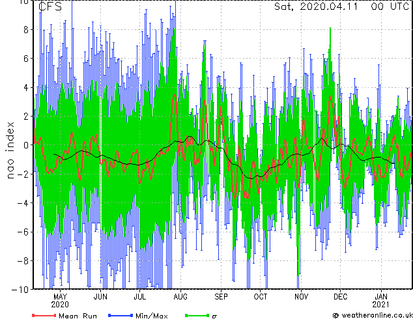This screenshot has height=319, width=413.
Task: Click the 'Mean Run' legend text
Action: [x=78, y=316]
